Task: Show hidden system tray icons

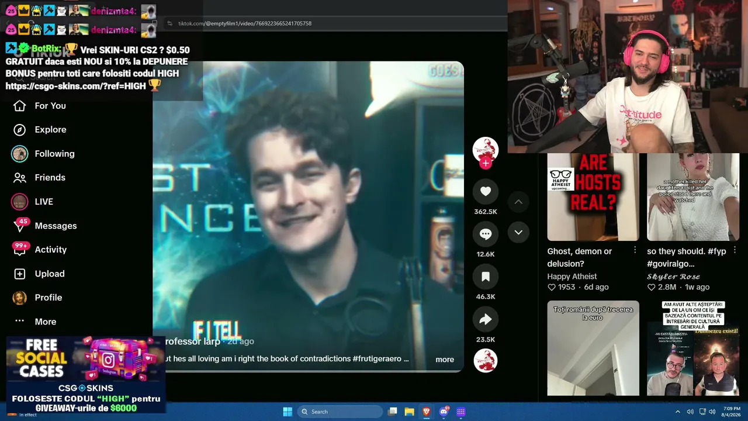Action: (x=678, y=412)
